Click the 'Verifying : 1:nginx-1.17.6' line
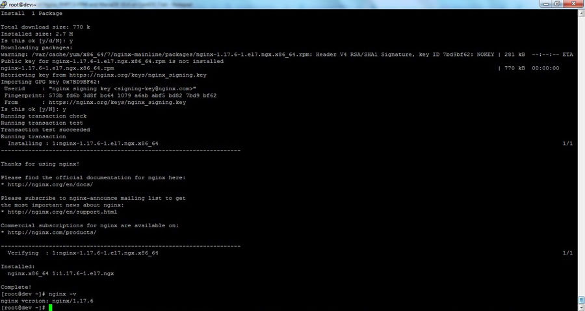 tap(83, 253)
